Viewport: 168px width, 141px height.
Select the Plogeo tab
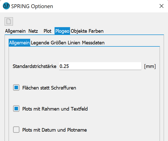[x=62, y=31]
